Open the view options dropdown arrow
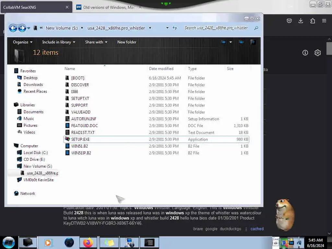Screen dimensions: 332x249 [x=231, y=42]
